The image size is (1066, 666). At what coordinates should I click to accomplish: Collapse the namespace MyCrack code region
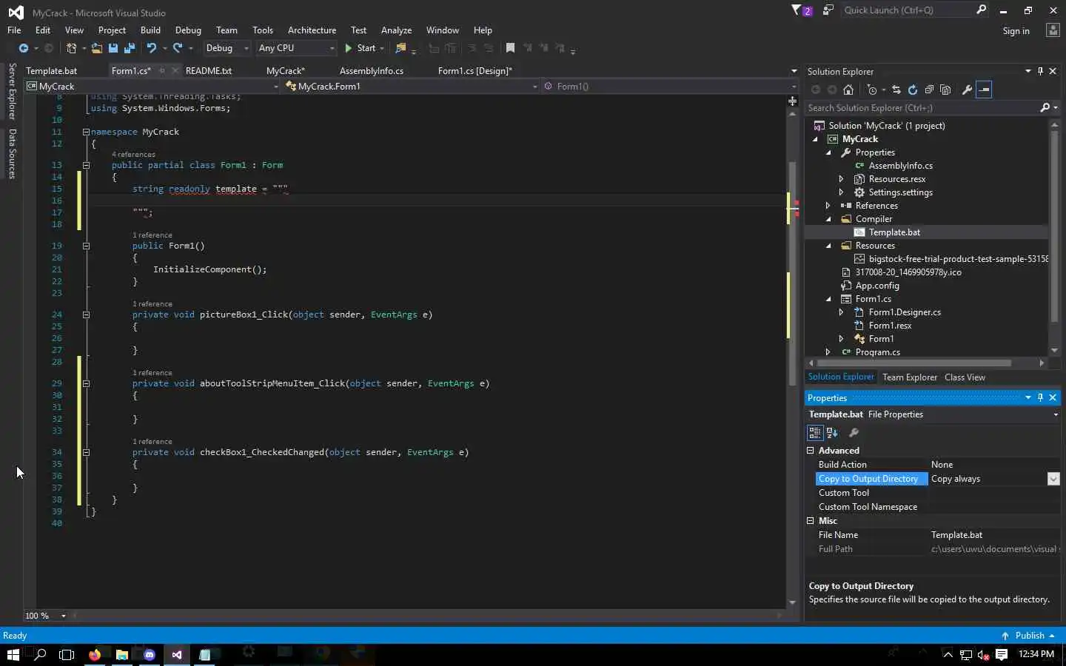click(x=86, y=132)
